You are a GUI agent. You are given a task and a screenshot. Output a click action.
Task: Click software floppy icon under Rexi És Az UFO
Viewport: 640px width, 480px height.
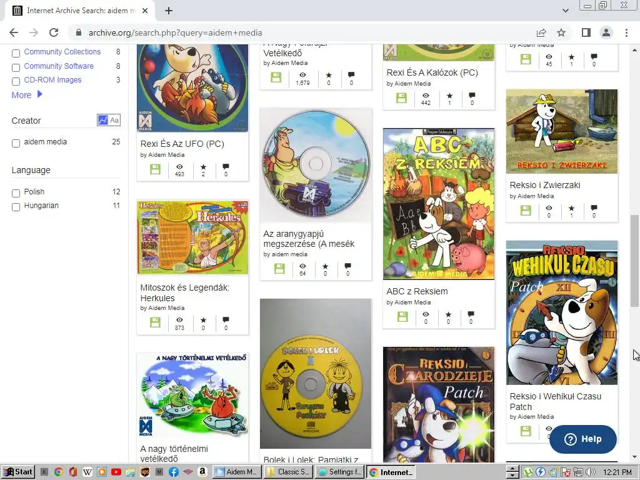[x=155, y=169]
